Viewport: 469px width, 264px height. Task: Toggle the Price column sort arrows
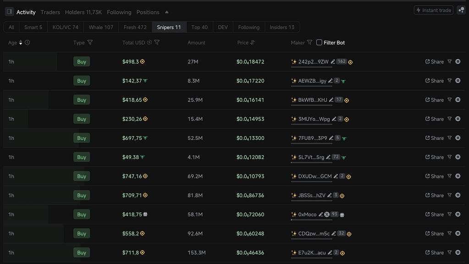253,43
